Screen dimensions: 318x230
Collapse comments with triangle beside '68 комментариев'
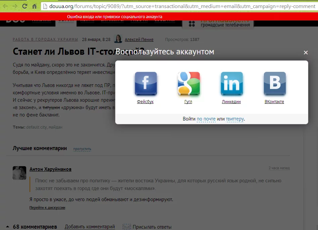click(7, 227)
